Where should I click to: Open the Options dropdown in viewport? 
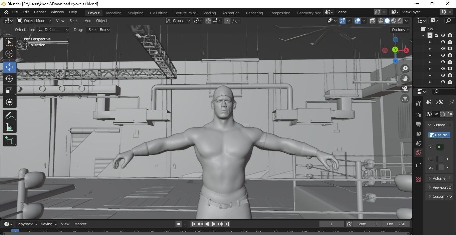[400, 30]
